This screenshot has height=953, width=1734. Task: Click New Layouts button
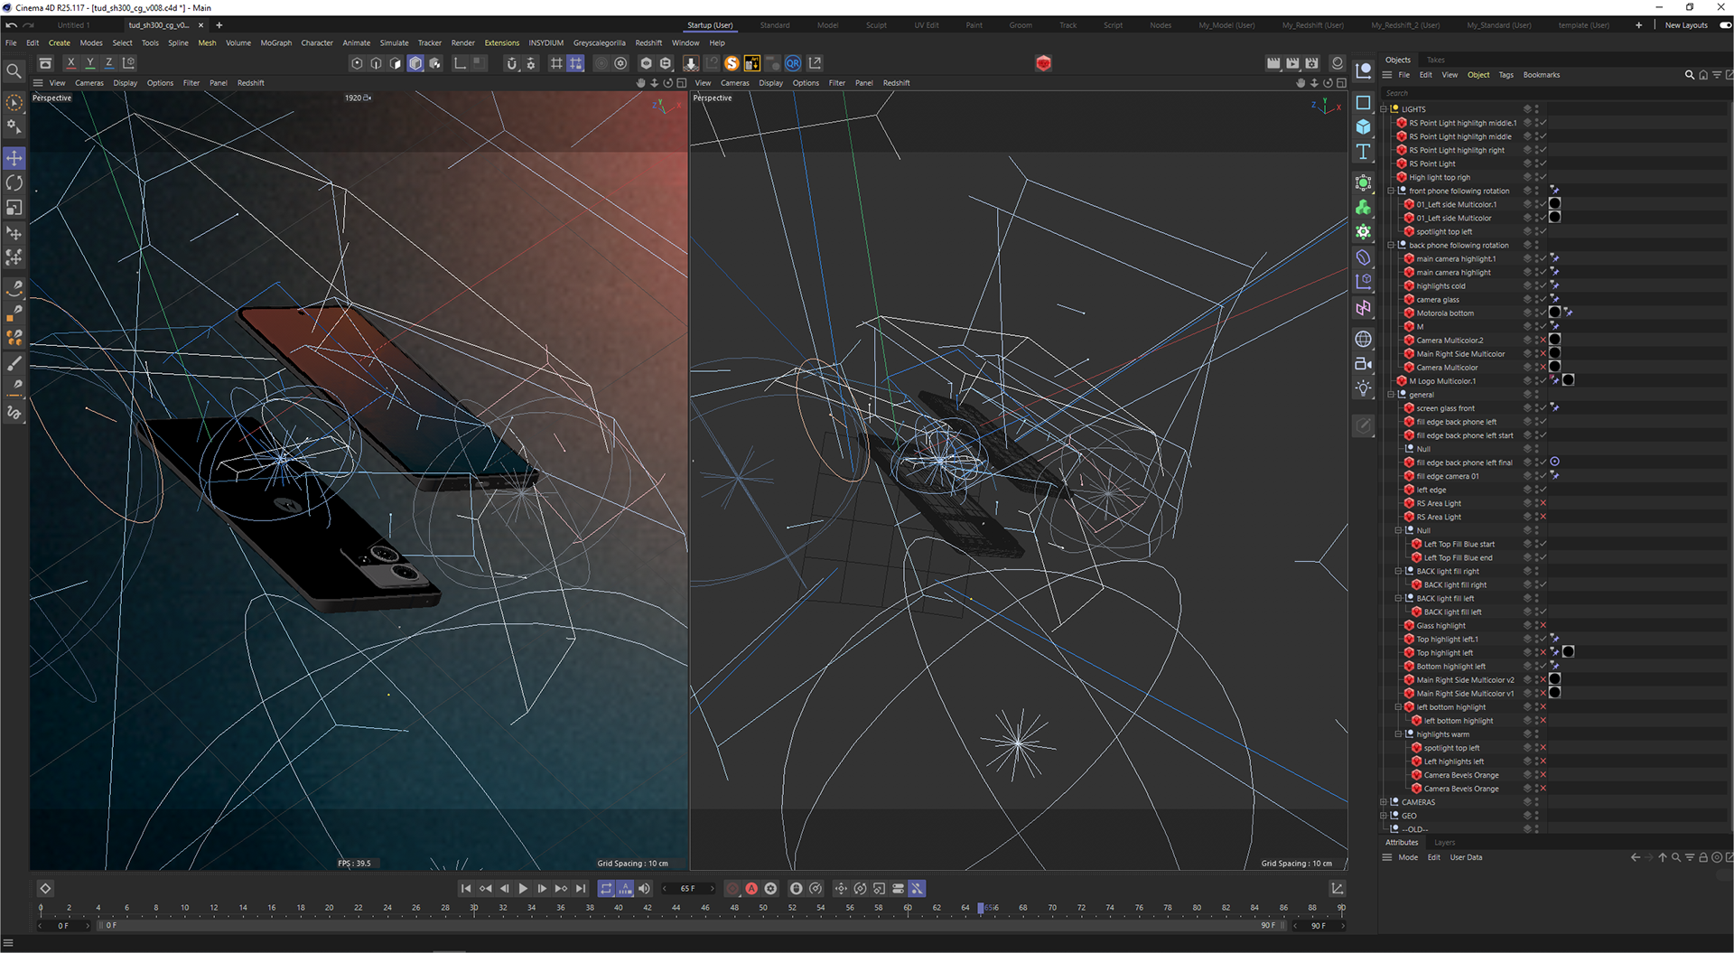1686,25
